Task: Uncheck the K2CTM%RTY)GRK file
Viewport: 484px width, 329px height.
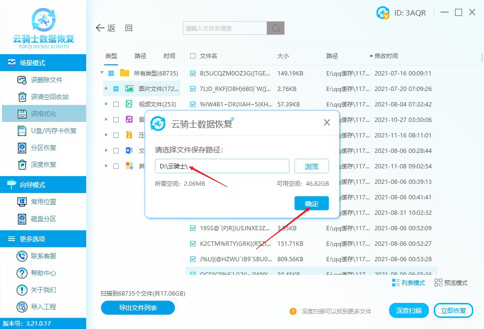Action: tap(193, 244)
